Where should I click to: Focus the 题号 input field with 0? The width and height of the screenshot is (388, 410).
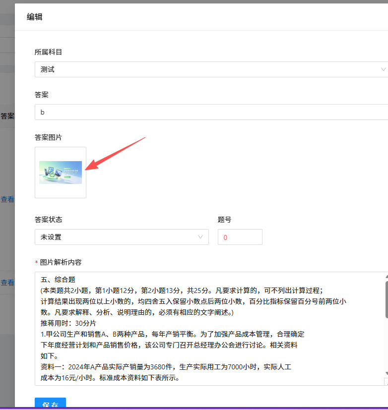(x=240, y=237)
